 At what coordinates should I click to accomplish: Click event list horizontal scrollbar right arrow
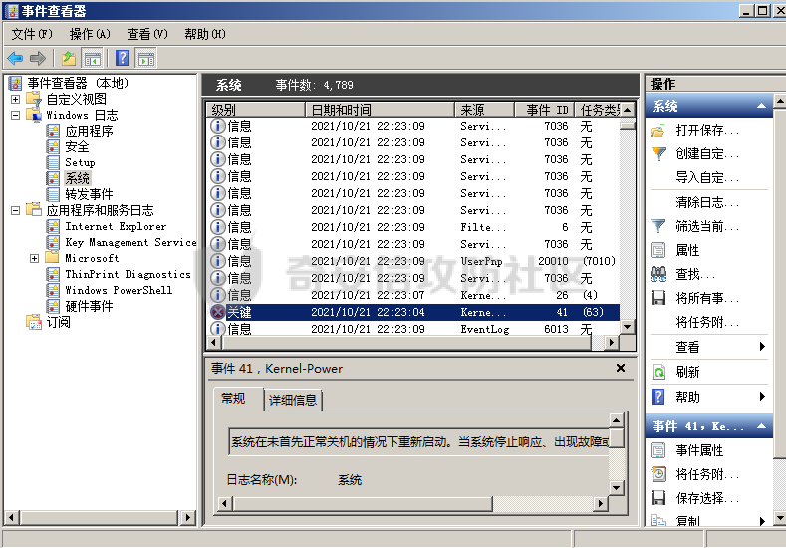[611, 343]
